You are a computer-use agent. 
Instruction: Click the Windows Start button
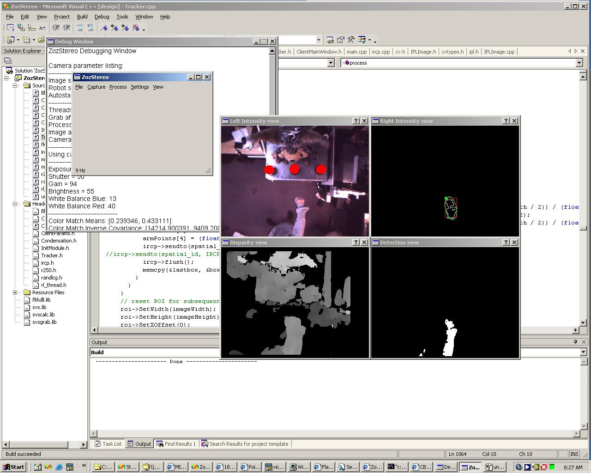coord(13,467)
